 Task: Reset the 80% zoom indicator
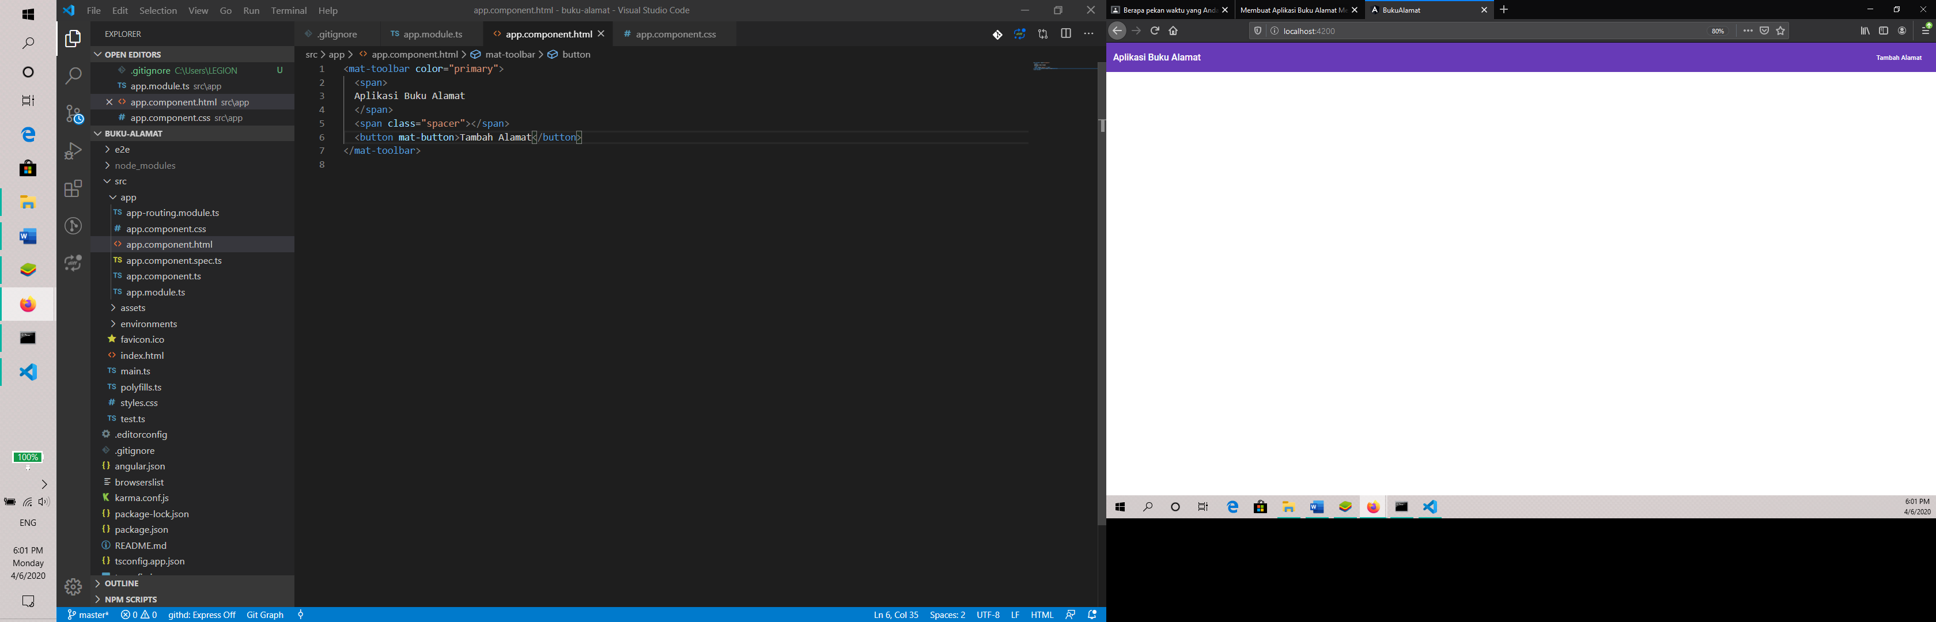pyautogui.click(x=1718, y=31)
